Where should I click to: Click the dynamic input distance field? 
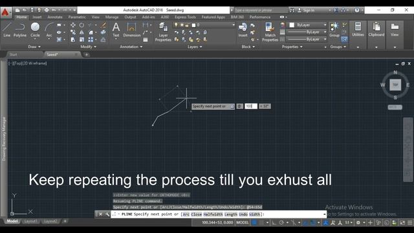tap(251, 106)
